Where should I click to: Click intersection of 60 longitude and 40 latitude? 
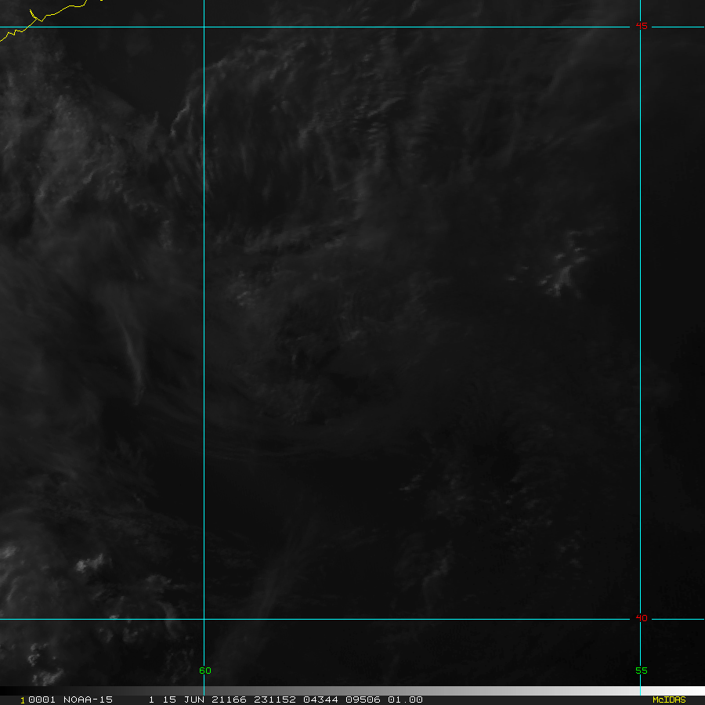[204, 619]
